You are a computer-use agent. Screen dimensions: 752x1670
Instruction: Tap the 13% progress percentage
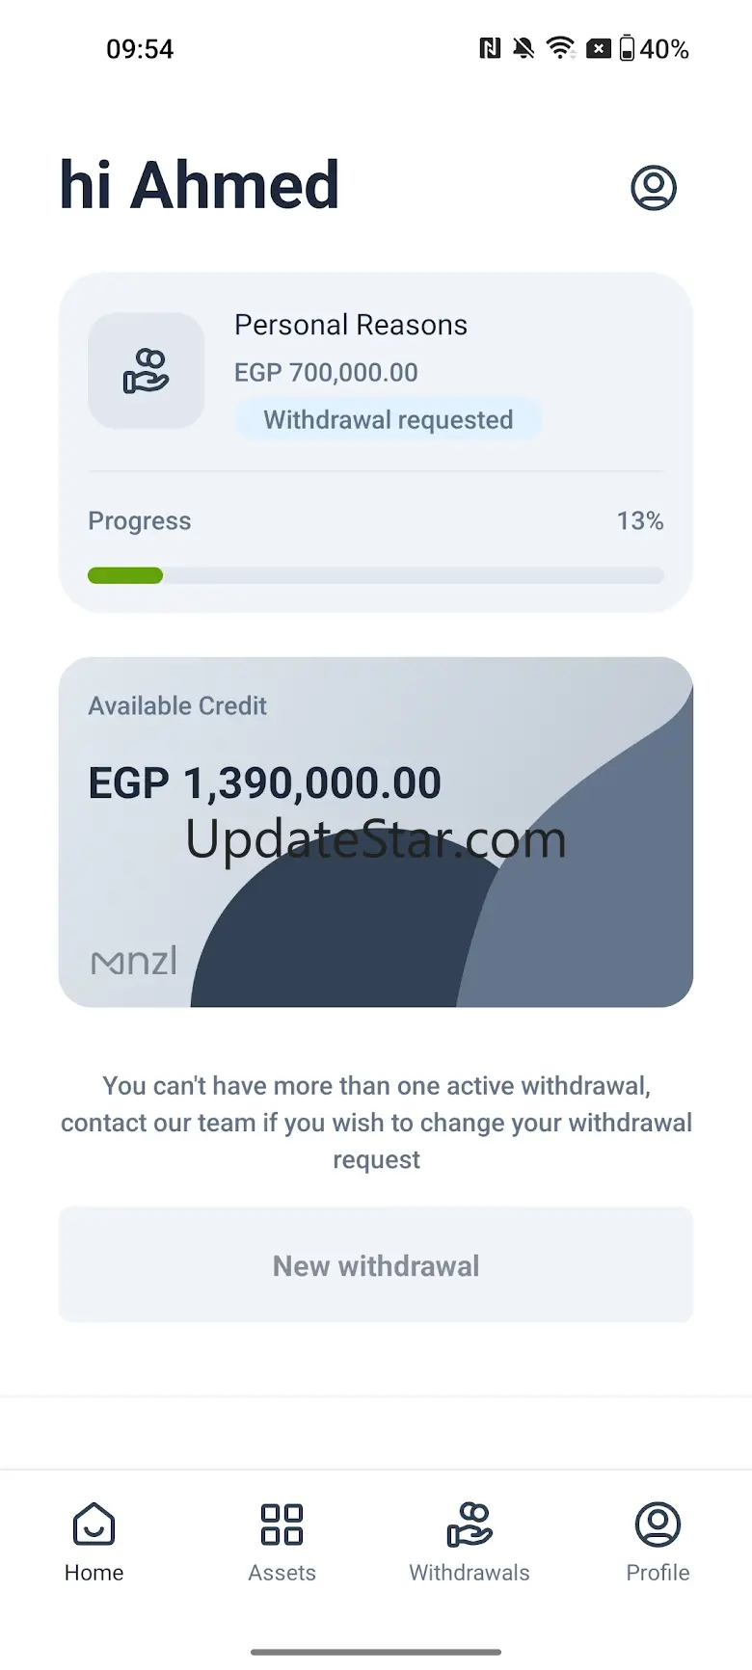(x=640, y=521)
